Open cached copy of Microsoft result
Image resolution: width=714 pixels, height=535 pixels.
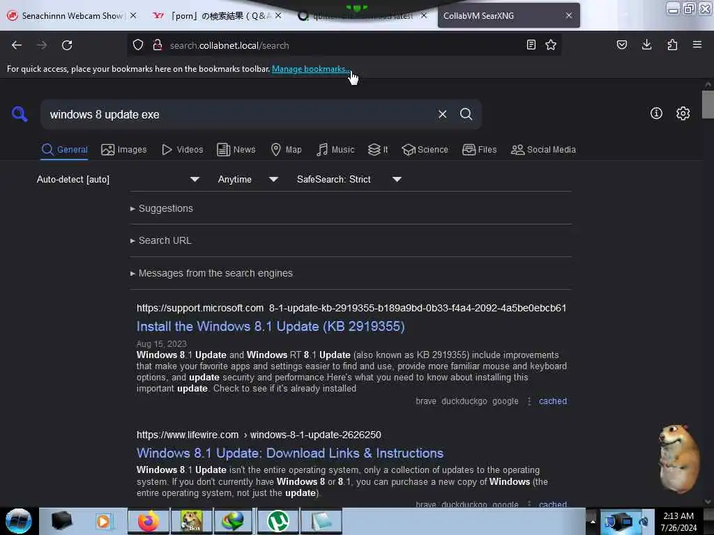pos(553,401)
